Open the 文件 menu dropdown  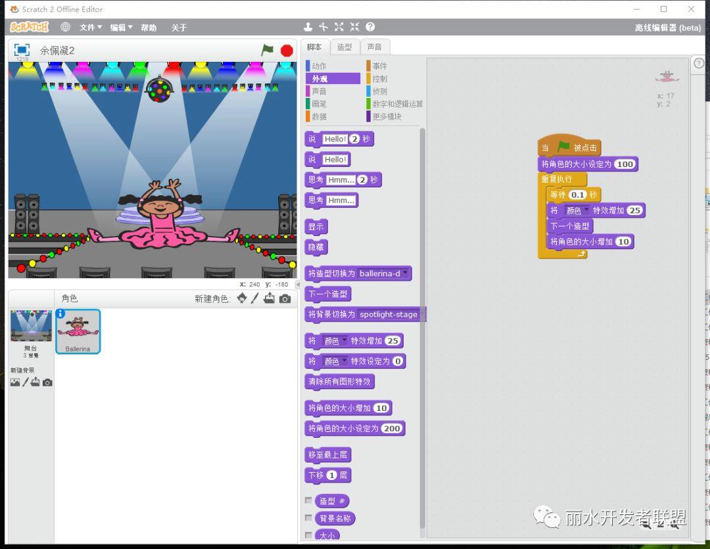tap(91, 27)
